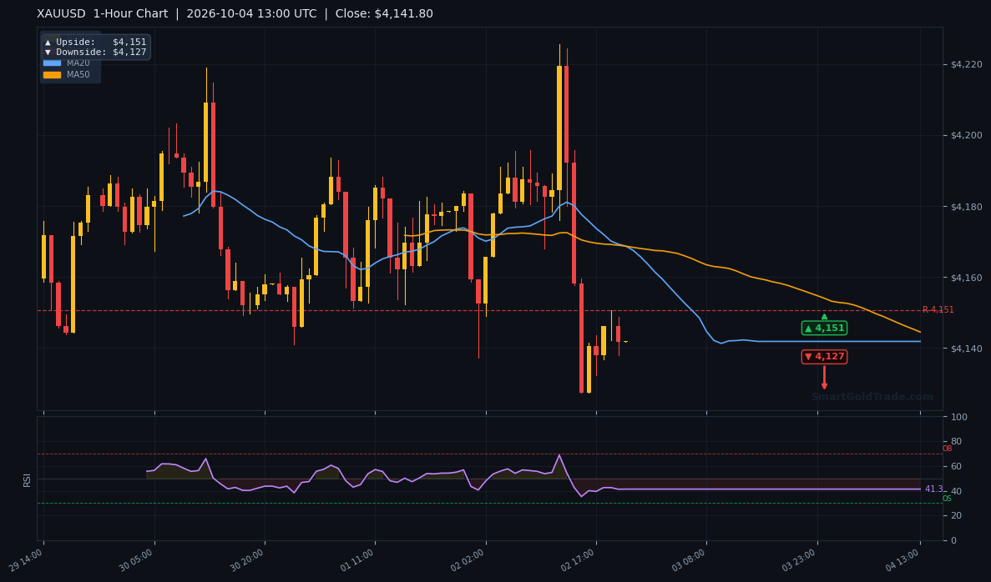991x582 pixels.
Task: Click the 03 08:00 time axis label
Action: pyautogui.click(x=688, y=560)
